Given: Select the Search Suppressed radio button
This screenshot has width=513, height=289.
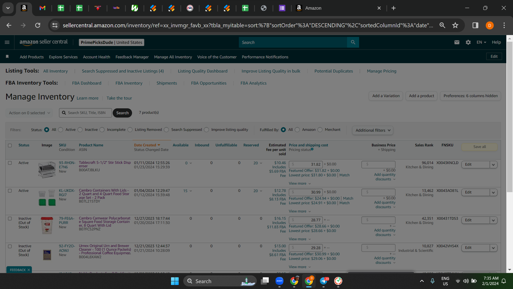Looking at the screenshot, I should click(166, 130).
